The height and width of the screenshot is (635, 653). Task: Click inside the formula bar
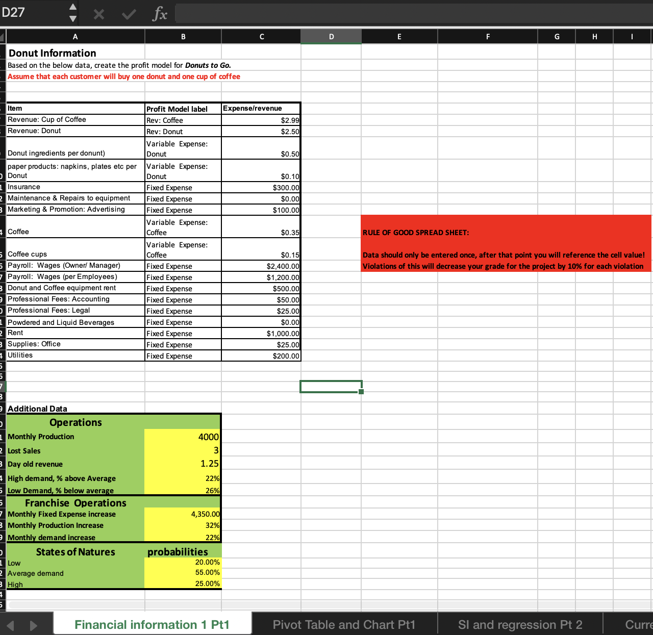[x=357, y=13]
